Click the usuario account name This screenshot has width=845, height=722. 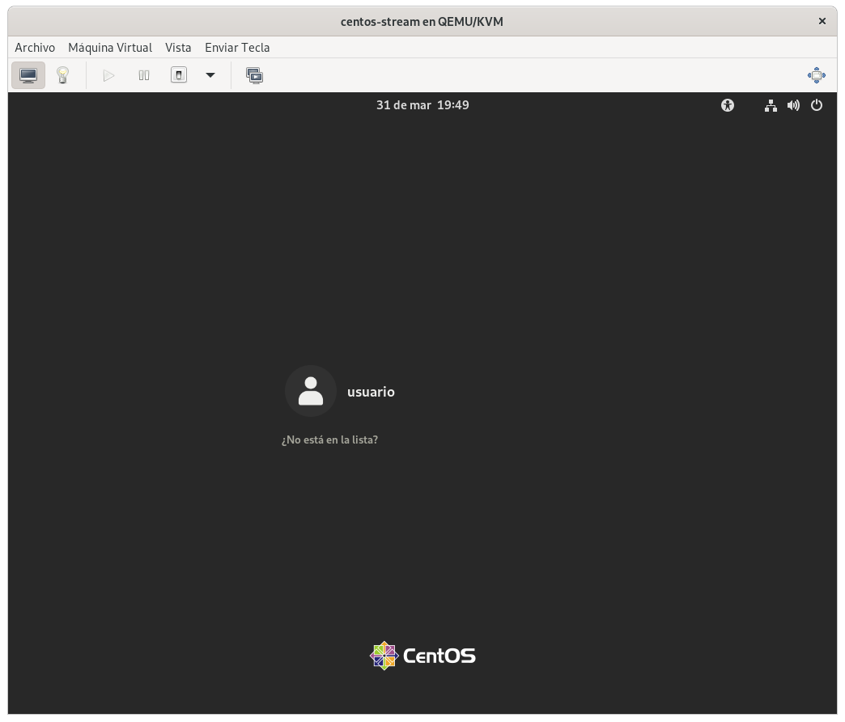(x=371, y=392)
